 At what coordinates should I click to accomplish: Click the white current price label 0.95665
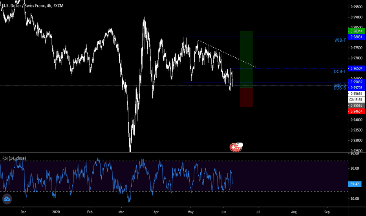tap(356, 93)
